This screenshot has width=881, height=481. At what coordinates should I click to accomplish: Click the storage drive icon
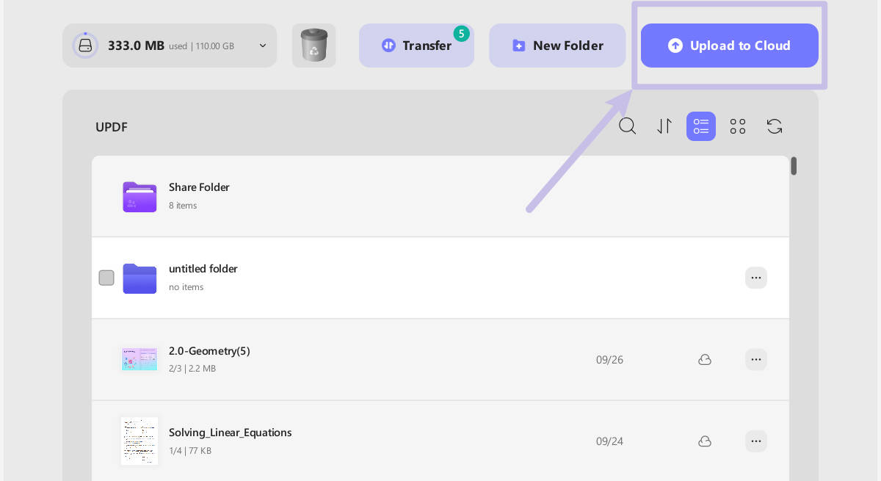coord(85,46)
